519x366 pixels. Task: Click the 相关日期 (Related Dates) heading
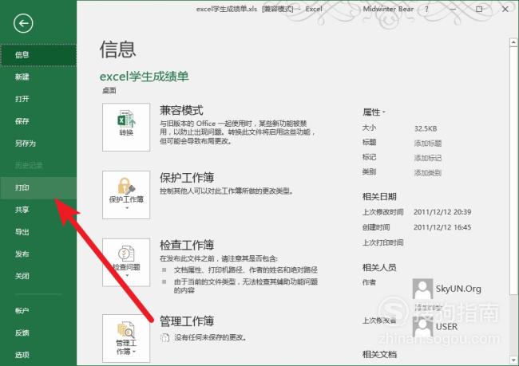(x=379, y=197)
